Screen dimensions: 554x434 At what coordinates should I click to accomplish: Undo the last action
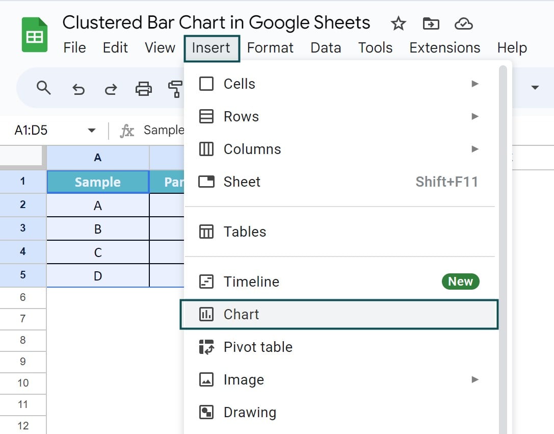tap(78, 89)
